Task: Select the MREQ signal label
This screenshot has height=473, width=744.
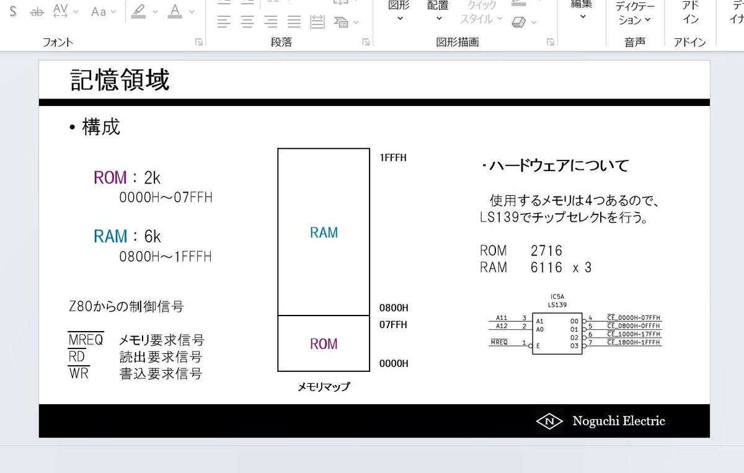Action: point(86,340)
